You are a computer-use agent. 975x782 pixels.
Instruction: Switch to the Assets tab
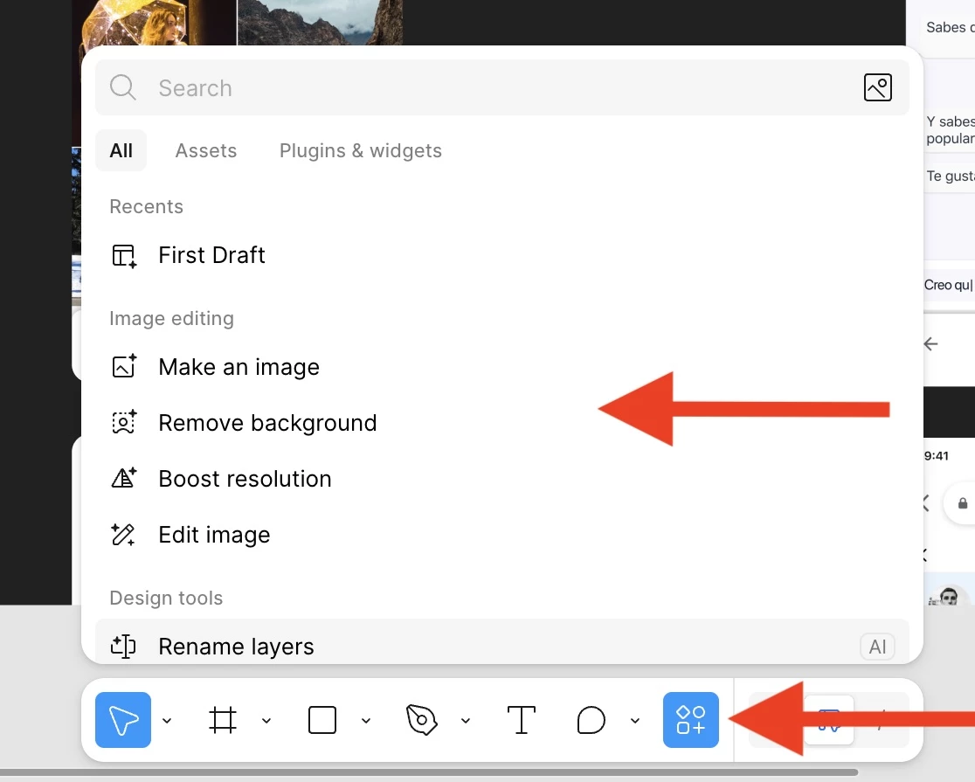pos(206,150)
